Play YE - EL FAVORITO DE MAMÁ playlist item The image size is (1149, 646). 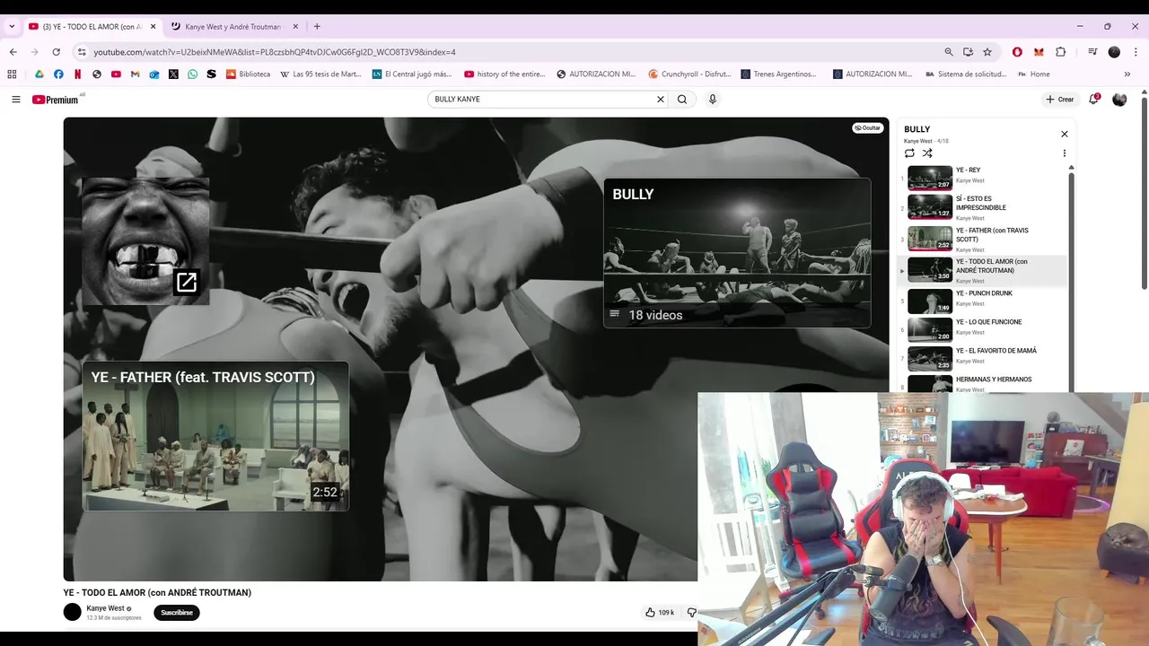(x=984, y=359)
